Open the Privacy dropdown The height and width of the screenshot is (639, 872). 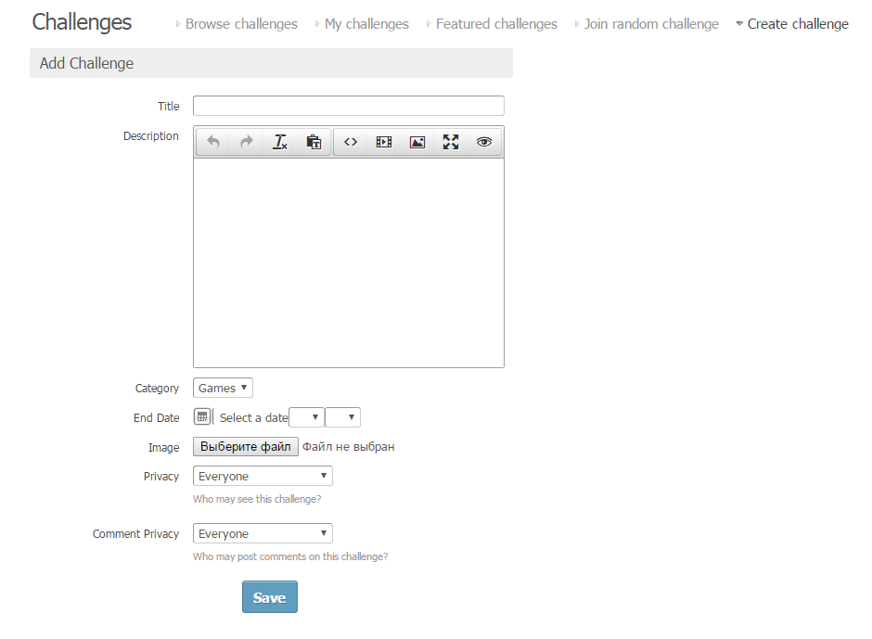[x=263, y=476]
